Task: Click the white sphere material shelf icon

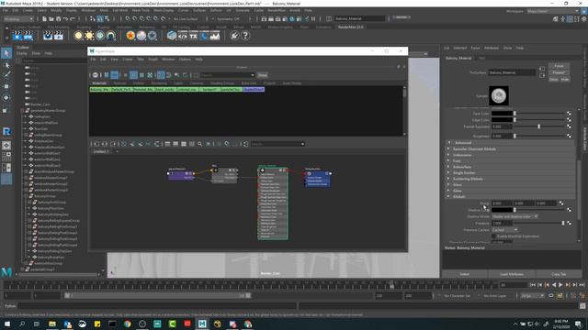Action: (x=141, y=36)
